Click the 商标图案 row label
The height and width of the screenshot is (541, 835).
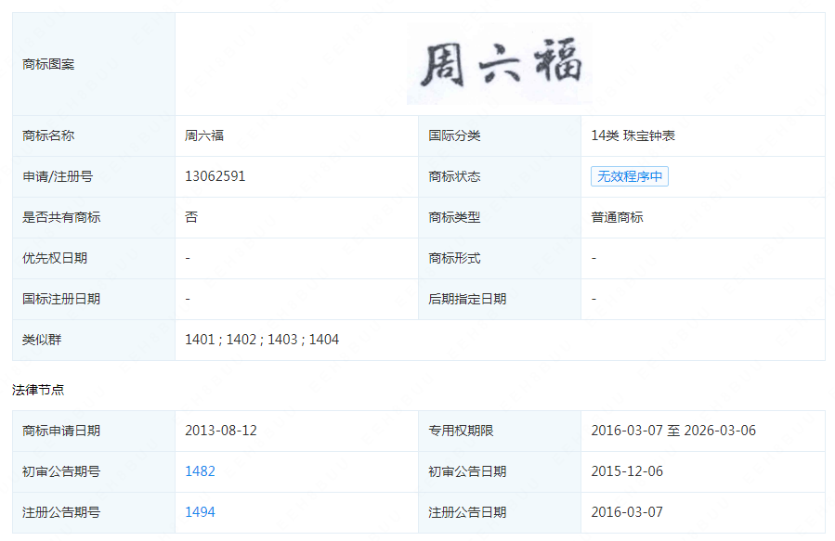point(48,65)
